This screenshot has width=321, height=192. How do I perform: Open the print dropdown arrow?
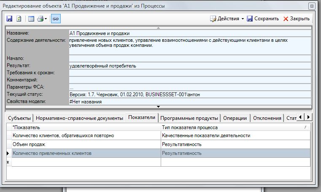pyautogui.click(x=46, y=19)
